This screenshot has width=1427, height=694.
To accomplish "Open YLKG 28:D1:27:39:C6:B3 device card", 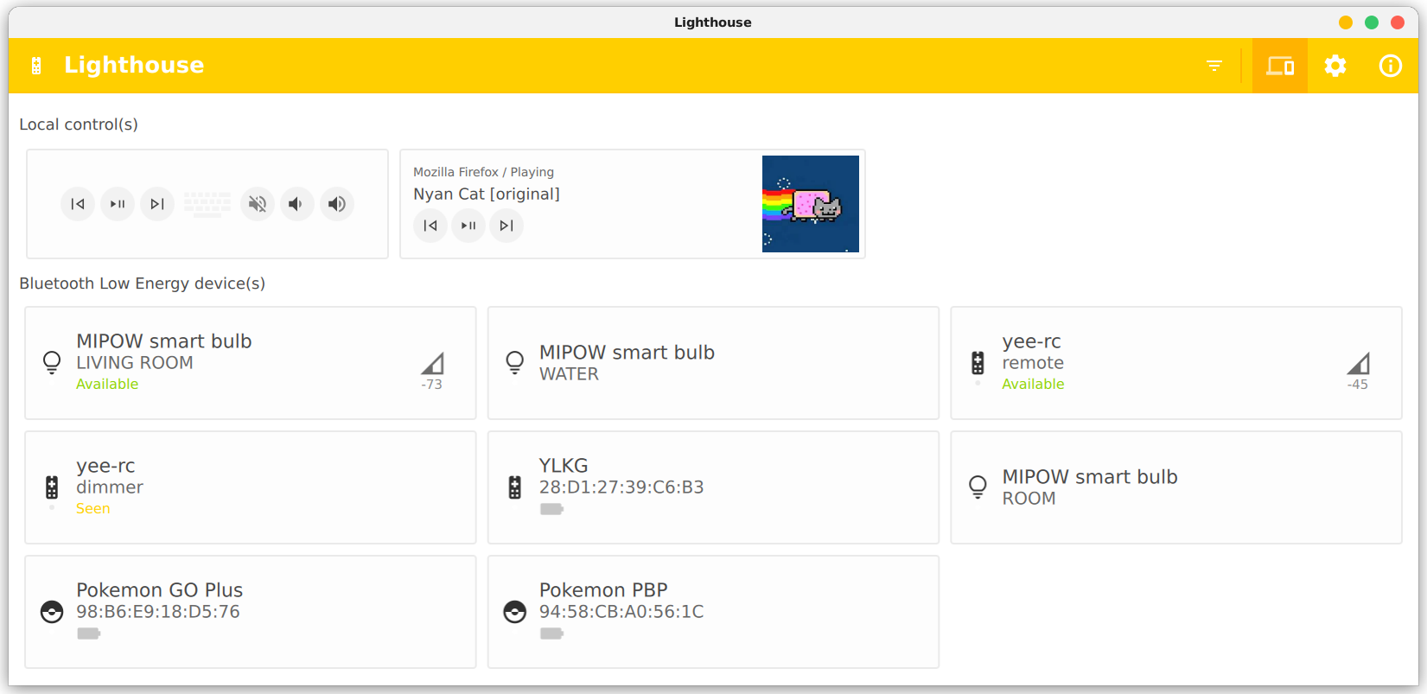I will click(713, 487).
